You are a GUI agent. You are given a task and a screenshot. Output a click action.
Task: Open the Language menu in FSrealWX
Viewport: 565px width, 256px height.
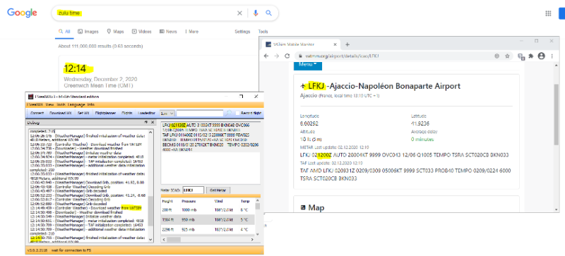[76, 104]
